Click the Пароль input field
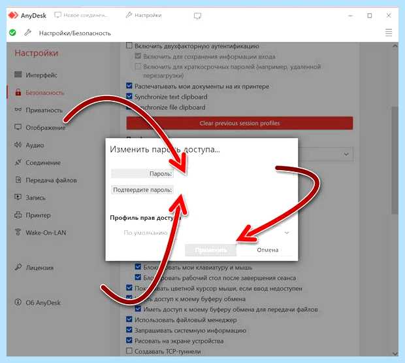This screenshot has width=405, height=363. (233, 173)
